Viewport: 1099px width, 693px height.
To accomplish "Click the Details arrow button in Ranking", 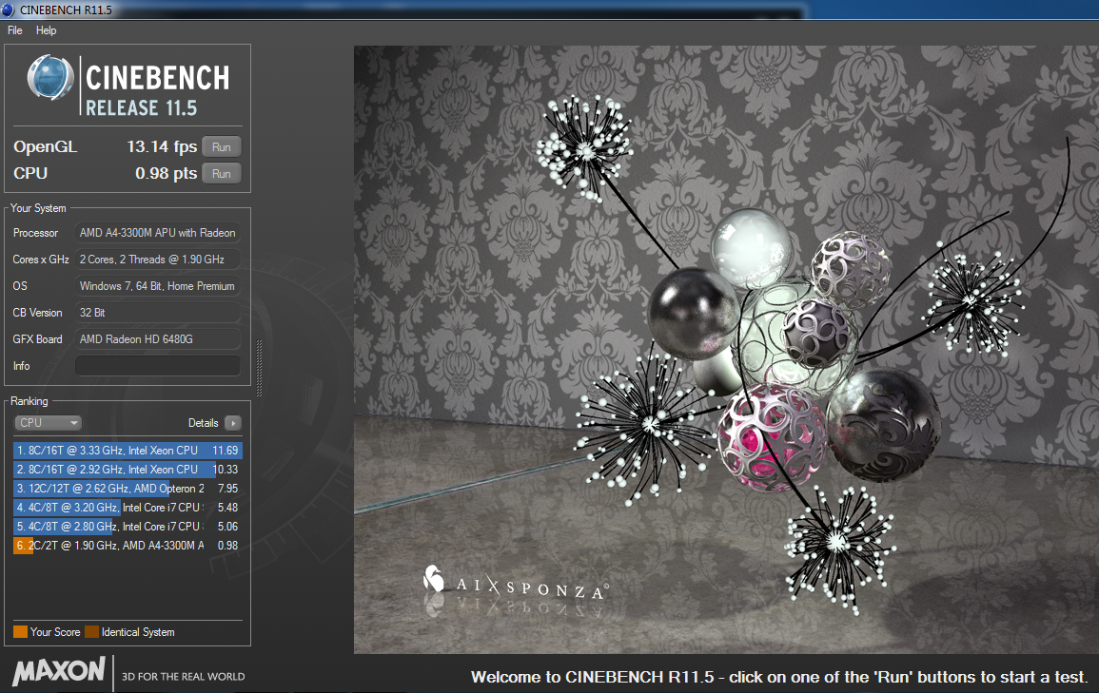I will coord(233,423).
